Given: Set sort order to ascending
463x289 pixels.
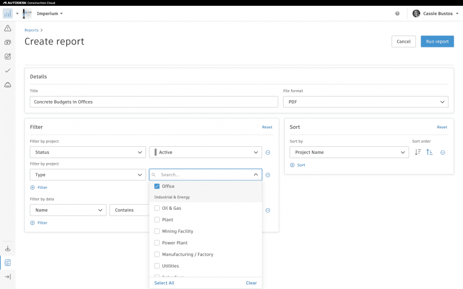Looking at the screenshot, I should pyautogui.click(x=429, y=153).
